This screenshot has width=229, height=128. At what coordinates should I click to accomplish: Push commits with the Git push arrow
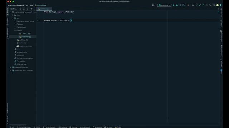point(203,5)
